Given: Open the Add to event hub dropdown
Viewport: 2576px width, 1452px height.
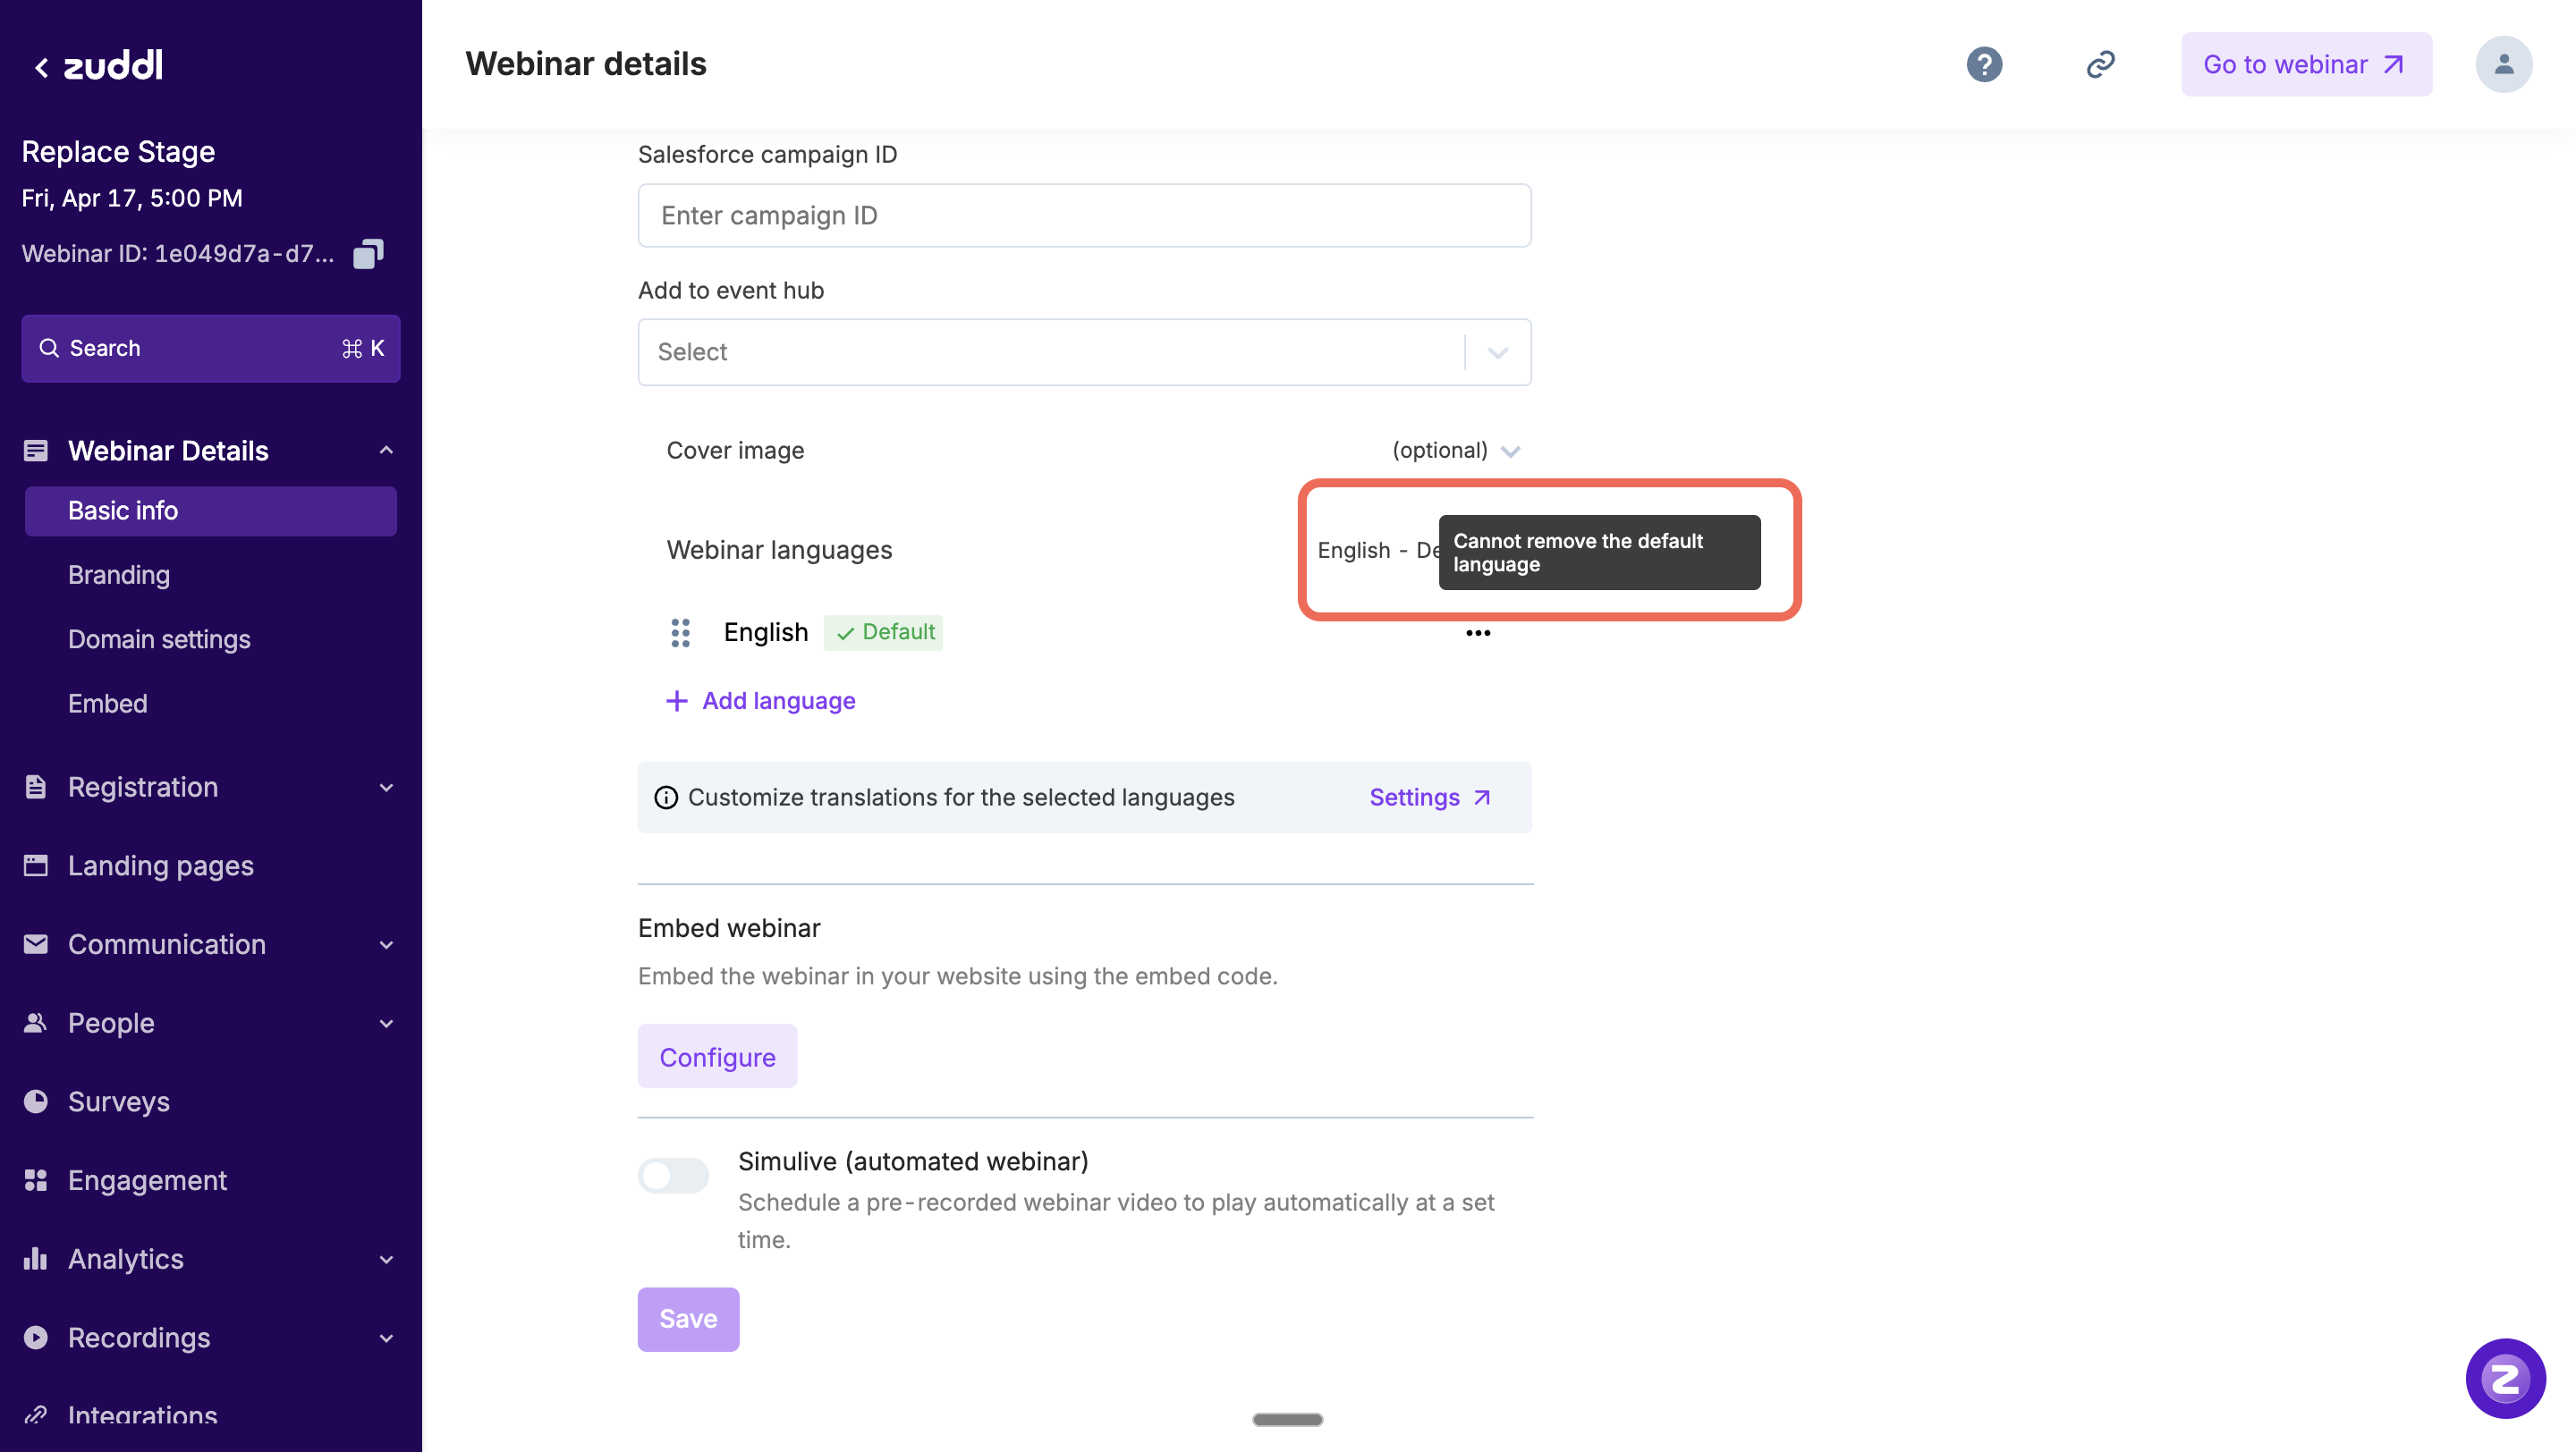Looking at the screenshot, I should tap(1084, 351).
